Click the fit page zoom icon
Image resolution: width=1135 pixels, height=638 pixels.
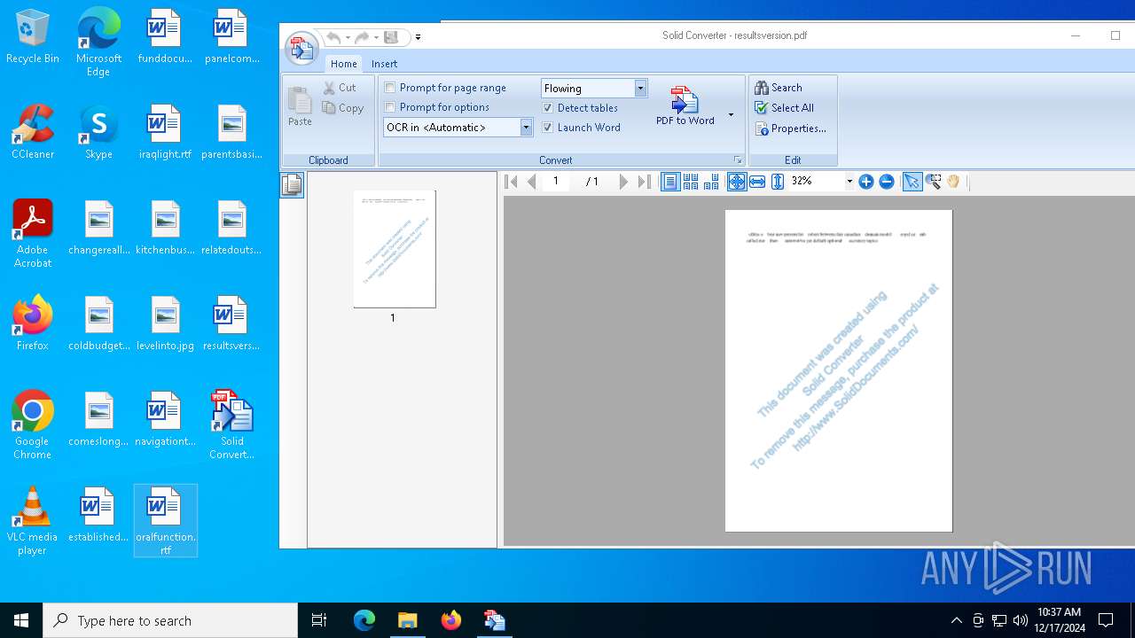tap(737, 182)
